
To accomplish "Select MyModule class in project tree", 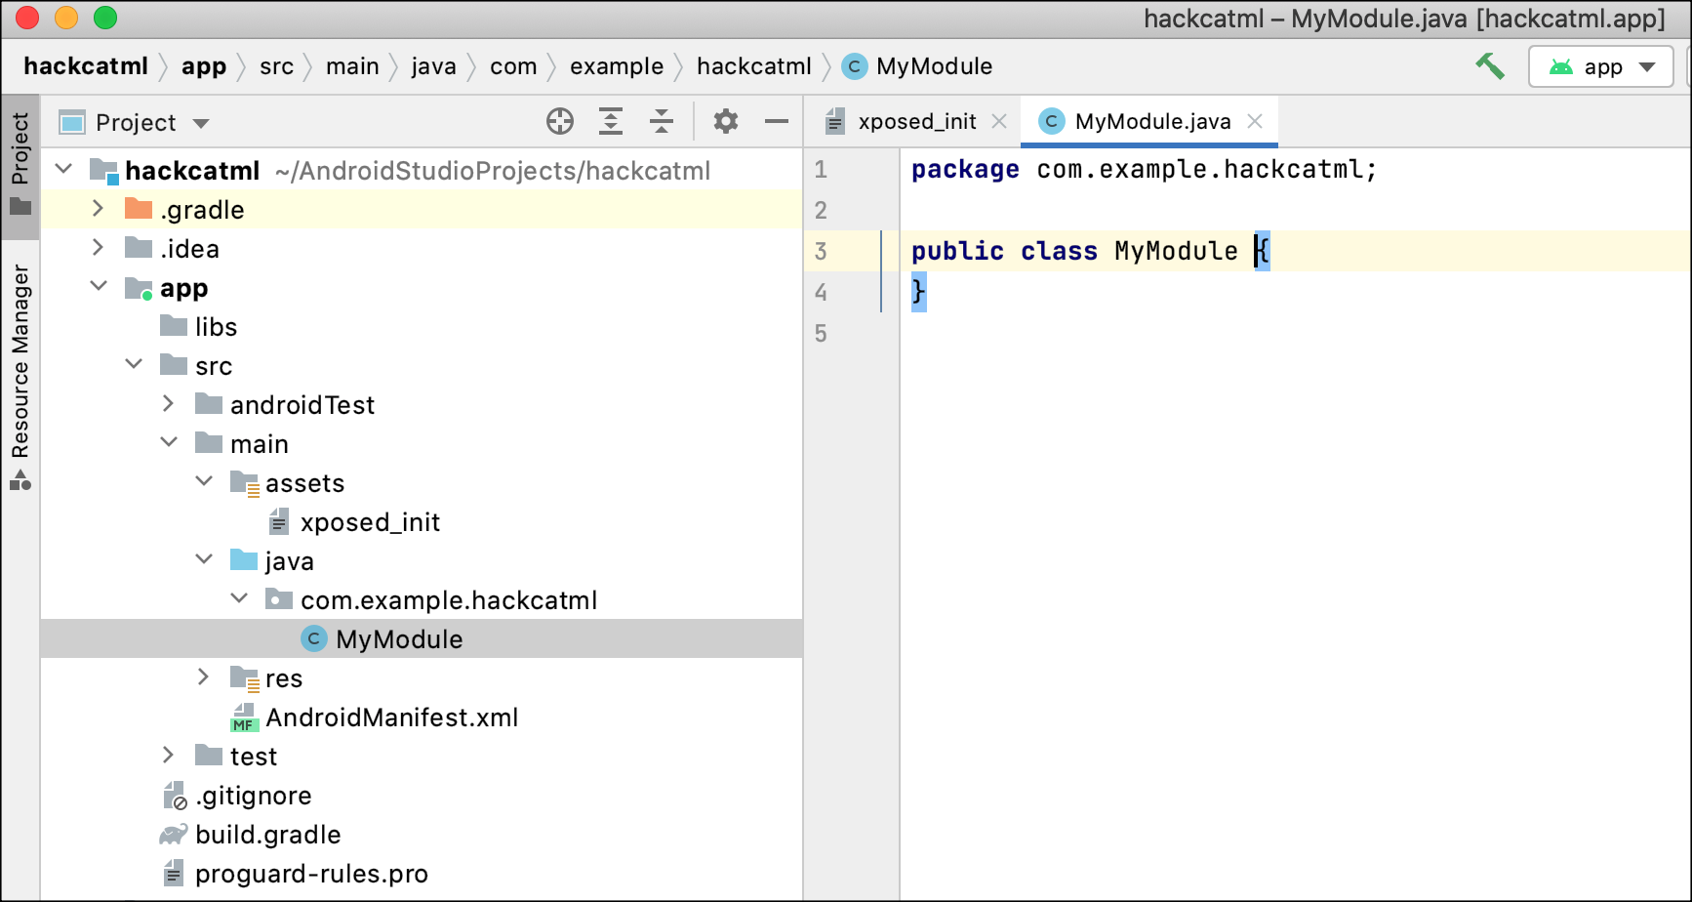I will [399, 639].
